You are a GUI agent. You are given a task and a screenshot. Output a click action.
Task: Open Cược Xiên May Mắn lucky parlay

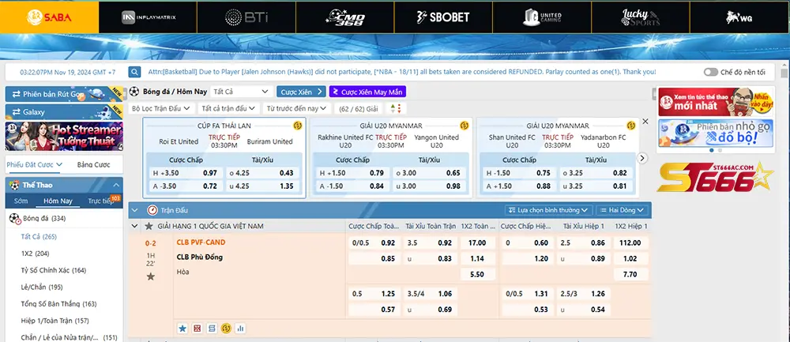[367, 92]
